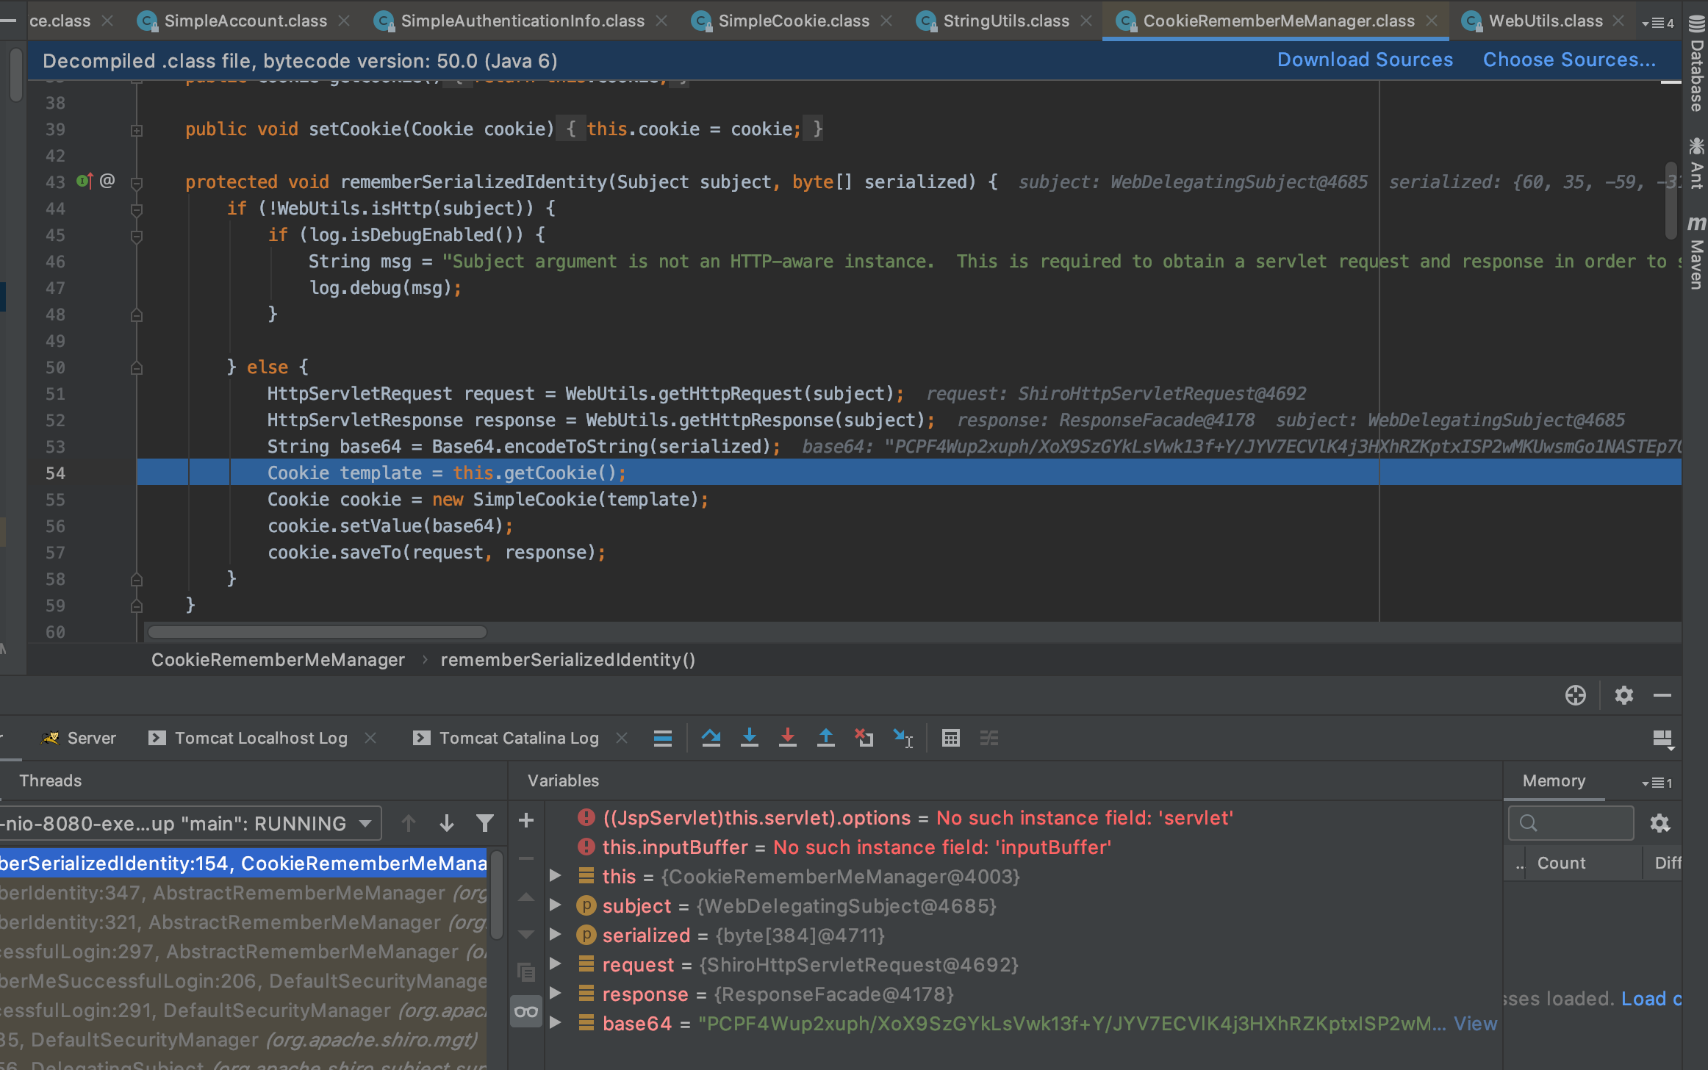
Task: Collapse rememberSerializedIdentity method fold at line 43
Action: pyautogui.click(x=136, y=182)
